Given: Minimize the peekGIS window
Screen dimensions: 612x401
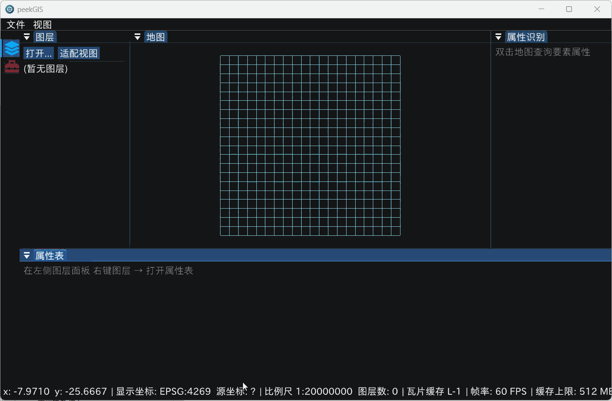Looking at the screenshot, I should (x=541, y=9).
